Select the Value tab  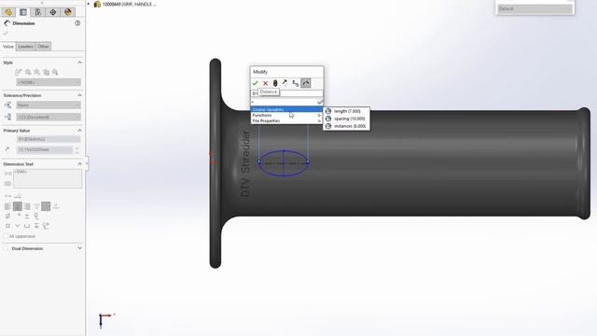click(8, 47)
